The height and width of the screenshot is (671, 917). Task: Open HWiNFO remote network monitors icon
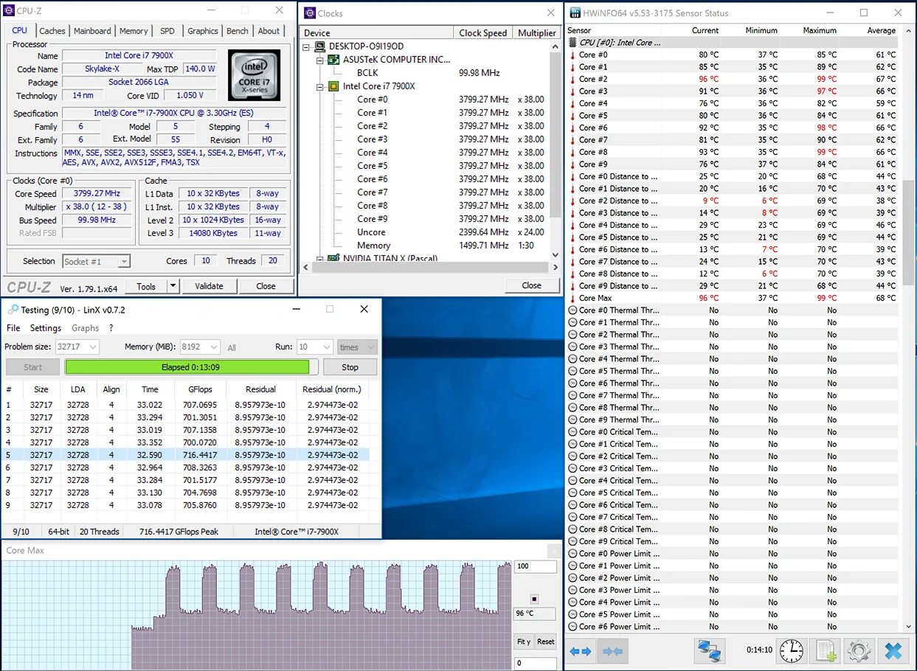709,650
